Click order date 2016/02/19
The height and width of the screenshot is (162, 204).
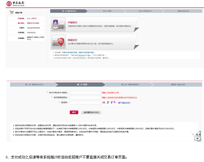(x=31, y=32)
